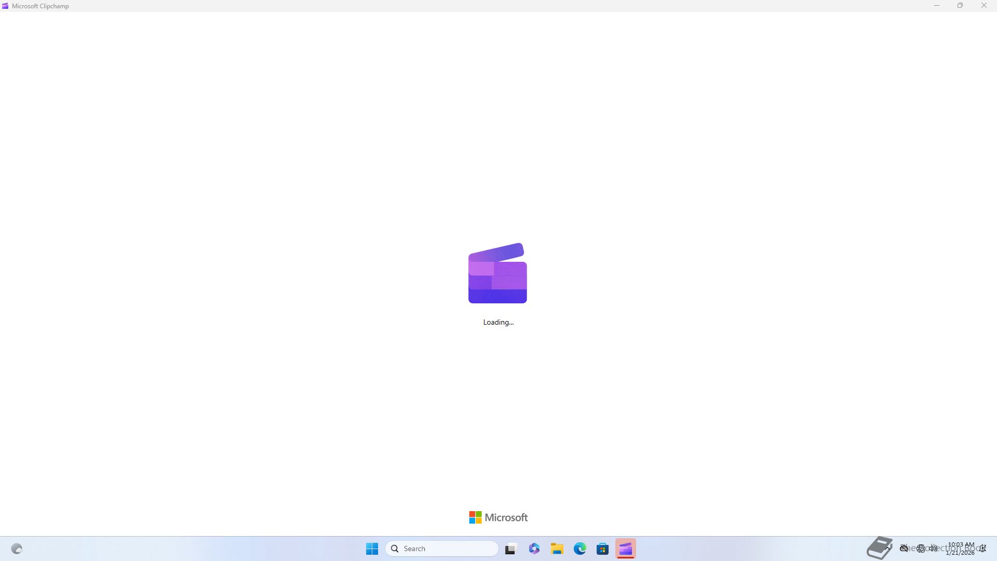Open Task View from taskbar

tap(511, 549)
